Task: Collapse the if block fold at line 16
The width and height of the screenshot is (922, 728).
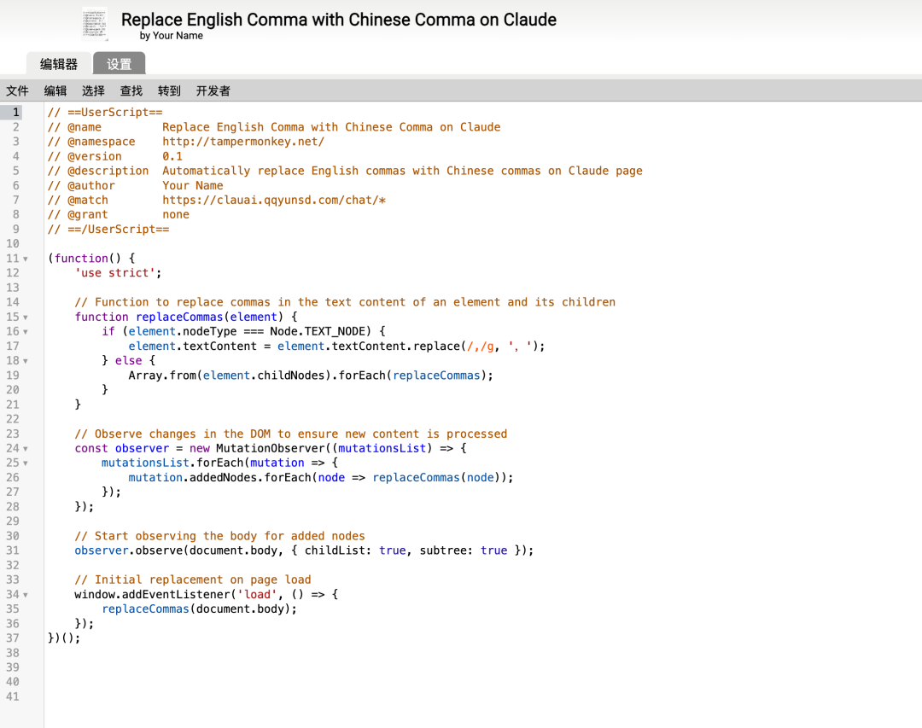Action: coord(26,332)
